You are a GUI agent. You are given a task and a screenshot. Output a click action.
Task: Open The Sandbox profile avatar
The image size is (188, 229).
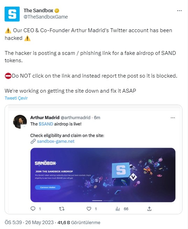pyautogui.click(x=12, y=14)
